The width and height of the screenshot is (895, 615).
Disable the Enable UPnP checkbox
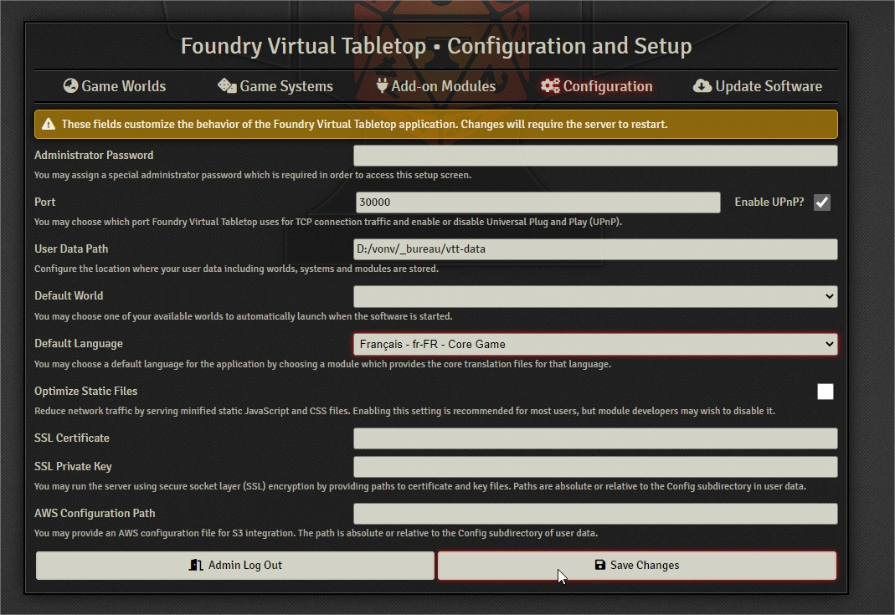click(822, 202)
